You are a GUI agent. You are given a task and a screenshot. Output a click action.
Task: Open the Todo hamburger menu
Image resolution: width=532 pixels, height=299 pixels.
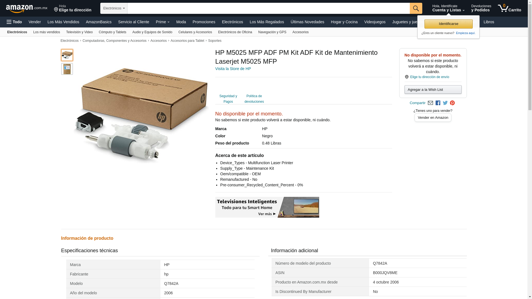tap(14, 22)
